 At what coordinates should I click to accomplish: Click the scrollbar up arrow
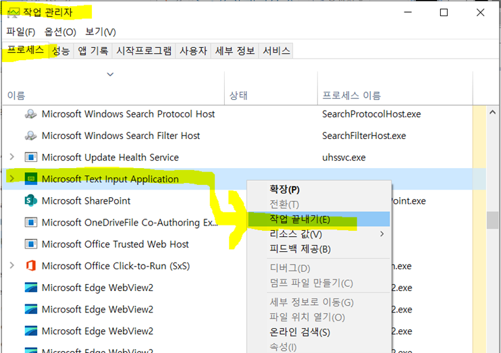492,112
